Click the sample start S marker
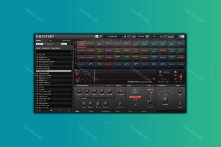Image resolution: width=221 pixels, height=147 pixels. coord(76,70)
